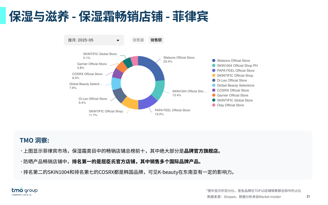The width and height of the screenshot is (328, 205).
Task: Click the Watsons Official Store legend color dot
Action: tap(214, 60)
